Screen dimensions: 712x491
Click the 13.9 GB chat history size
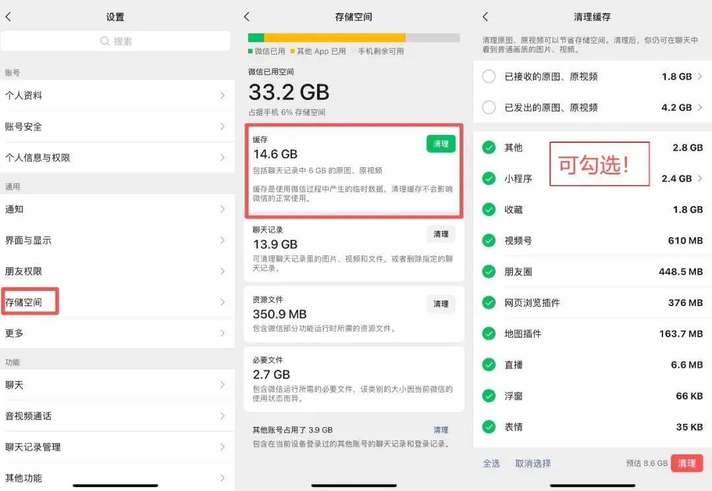point(275,244)
